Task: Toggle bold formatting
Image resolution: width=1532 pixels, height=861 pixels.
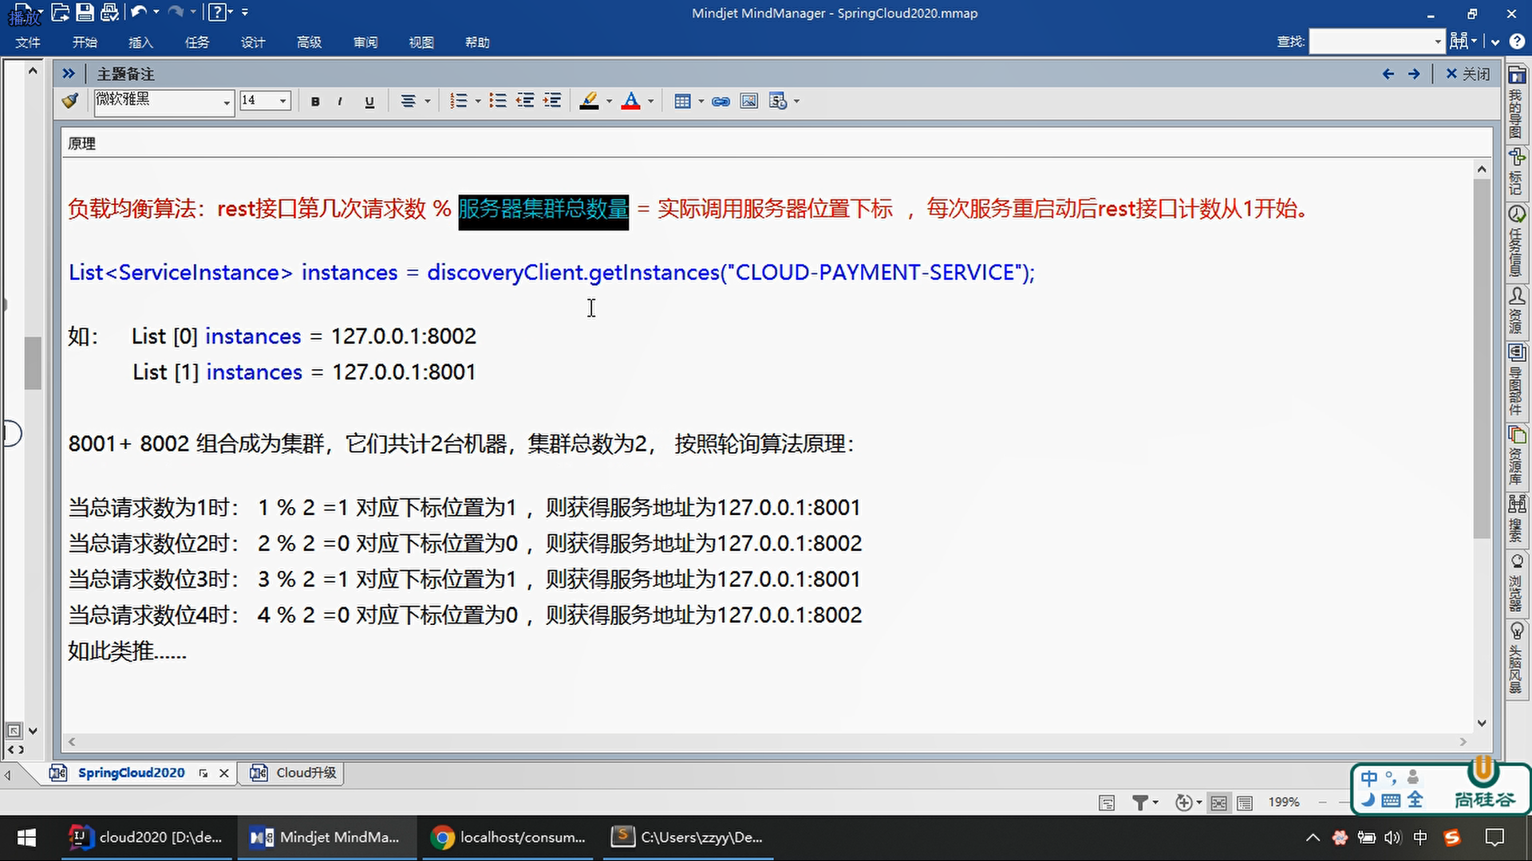Action: 315,101
